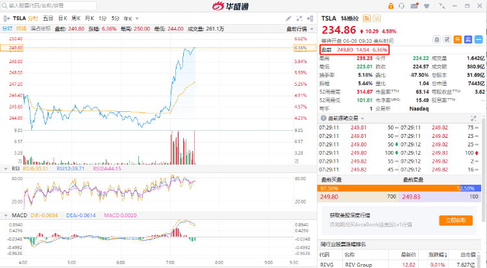Sort by 涨跌幅 column arrows
The width and height of the screenshot is (487, 268).
point(446,255)
